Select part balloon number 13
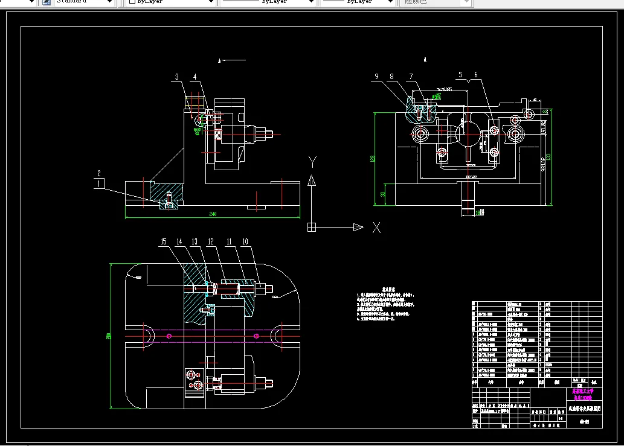The width and height of the screenshot is (624, 446). coord(194,241)
